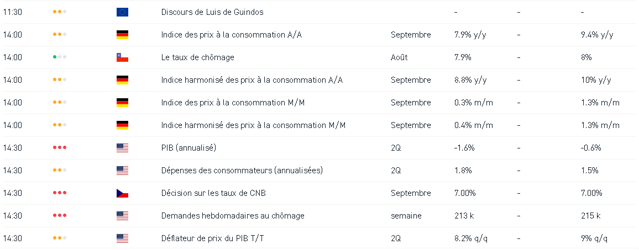Click the US flag next to PIB (annualisé)
The image size is (639, 250).
tap(122, 148)
